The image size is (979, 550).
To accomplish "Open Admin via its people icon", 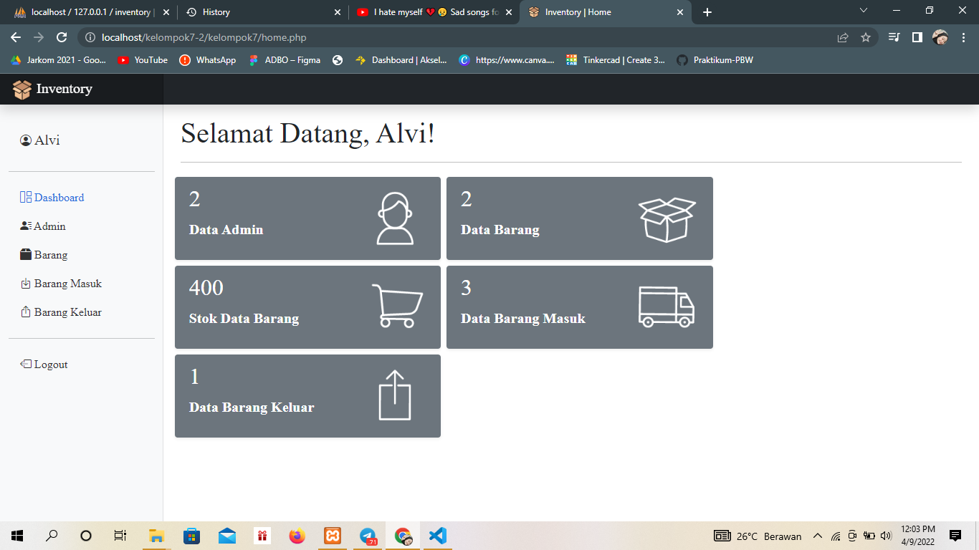I will tap(24, 226).
